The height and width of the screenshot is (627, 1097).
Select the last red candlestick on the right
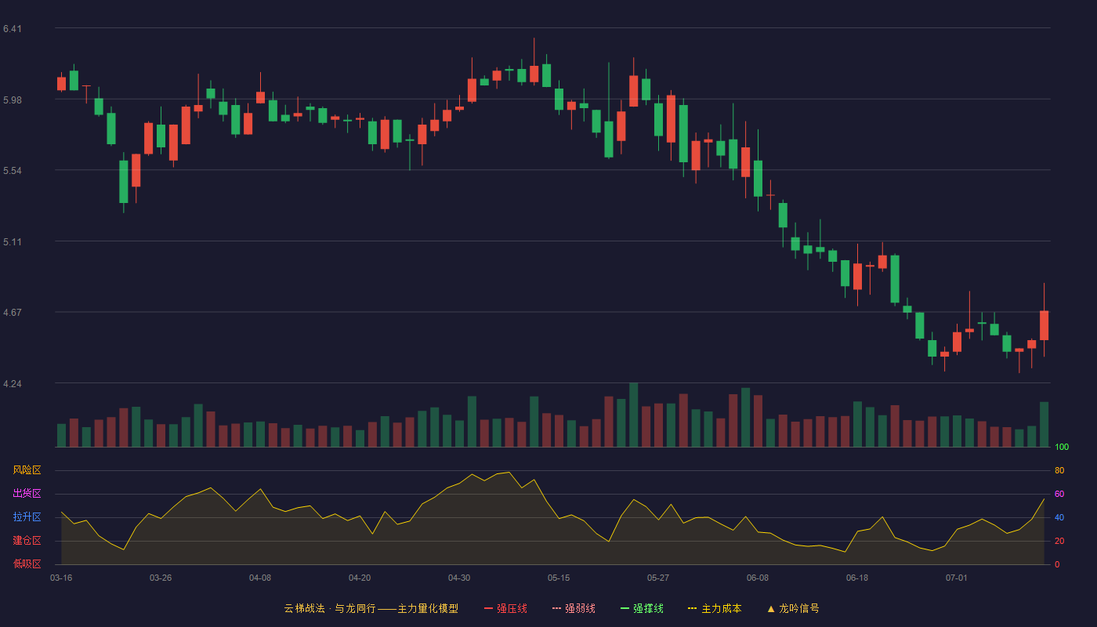coord(1044,325)
